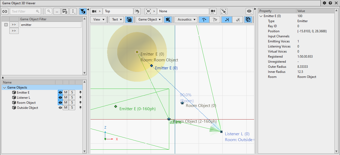The image size is (340, 155).
Task: Click the Text Filter search field
Action: pos(24,11)
